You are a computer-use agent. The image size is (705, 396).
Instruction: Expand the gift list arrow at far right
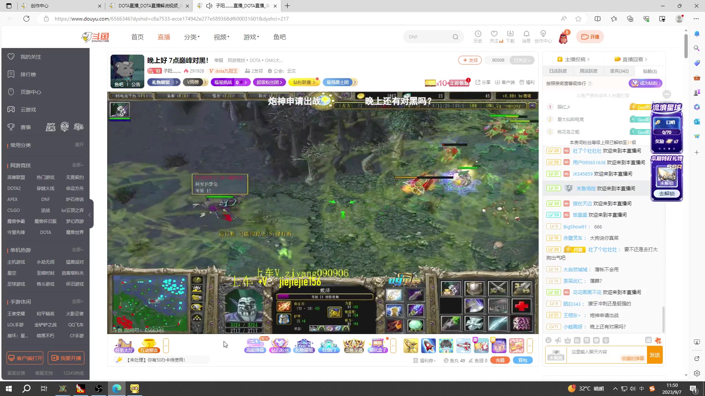pyautogui.click(x=530, y=346)
